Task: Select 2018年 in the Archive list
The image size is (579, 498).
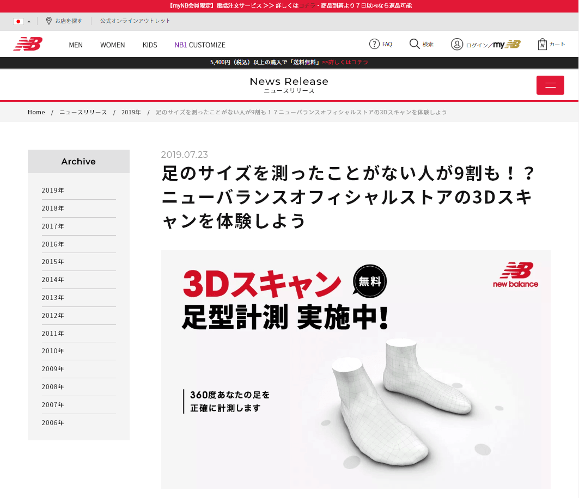Action: (x=53, y=208)
